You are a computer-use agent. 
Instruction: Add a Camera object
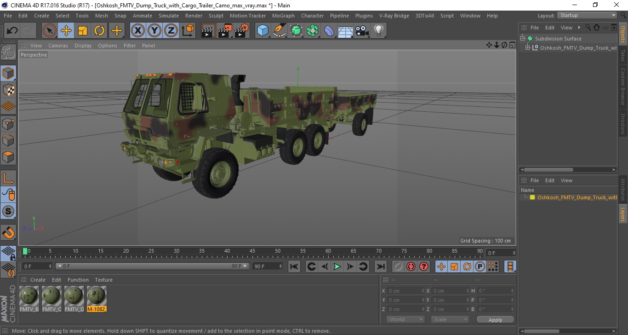coord(362,31)
